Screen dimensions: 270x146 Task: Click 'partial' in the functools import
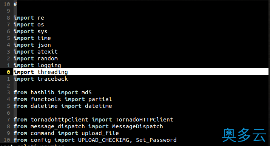click(100, 99)
